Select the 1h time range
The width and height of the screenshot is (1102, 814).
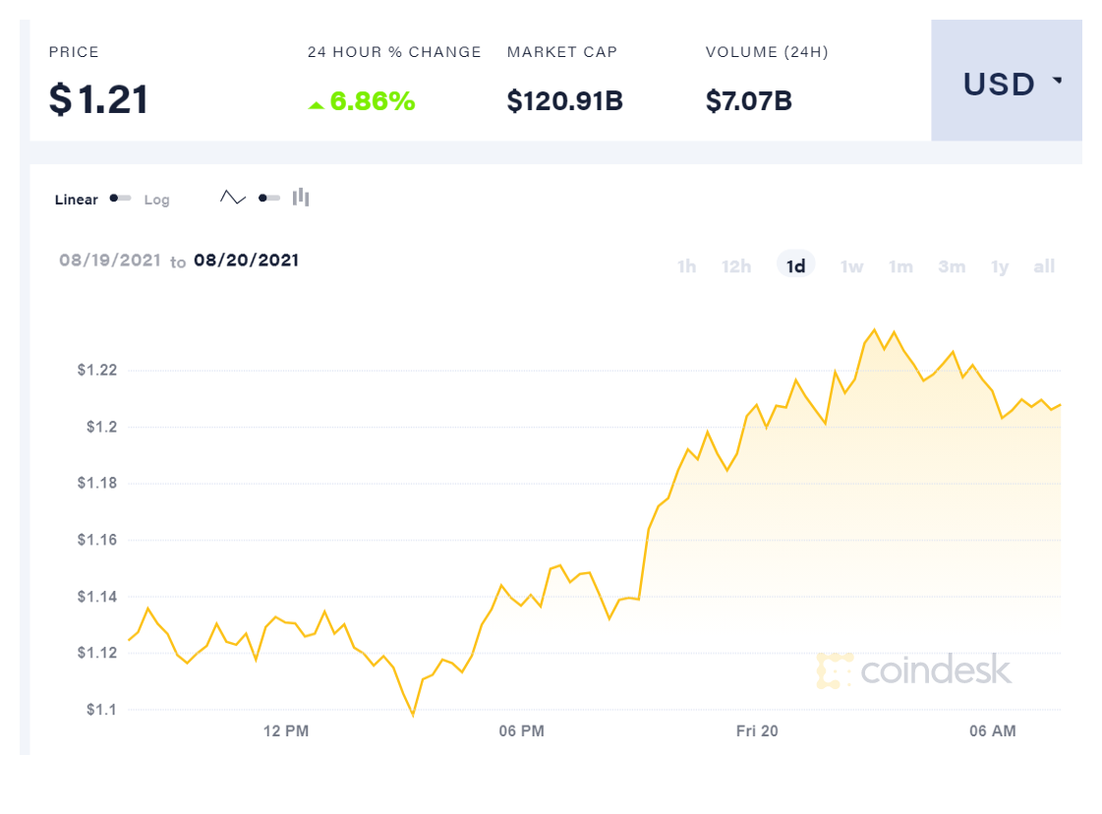click(687, 266)
